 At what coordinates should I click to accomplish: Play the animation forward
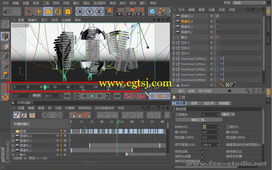tap(92, 96)
